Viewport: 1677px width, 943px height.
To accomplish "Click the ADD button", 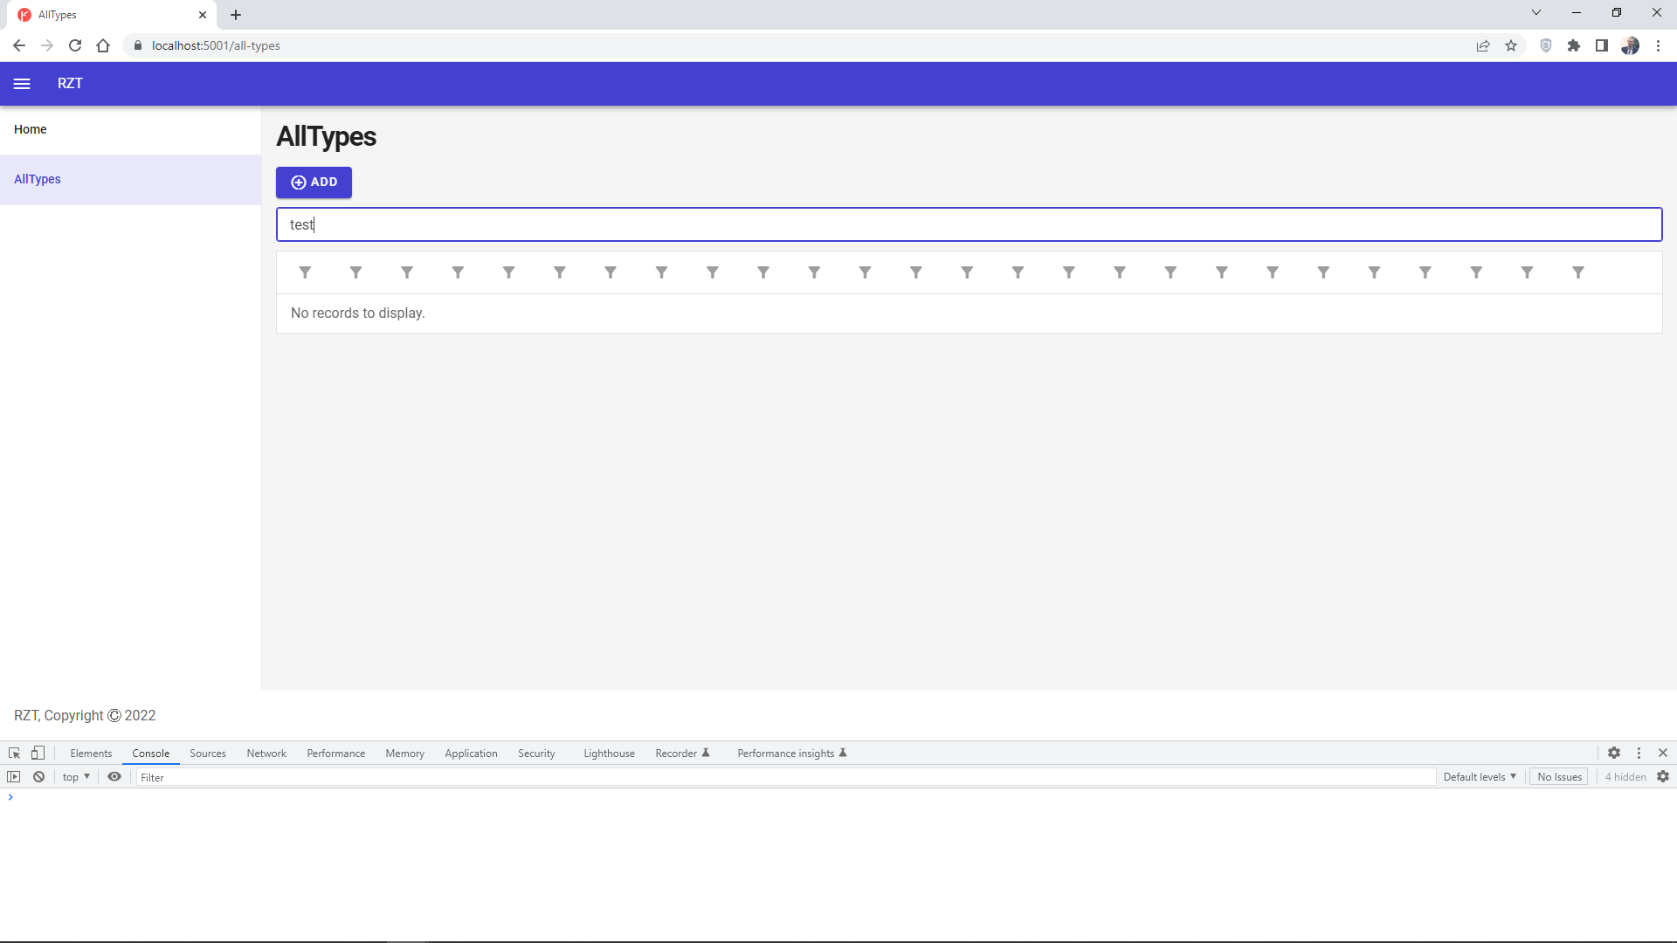I will 314,182.
